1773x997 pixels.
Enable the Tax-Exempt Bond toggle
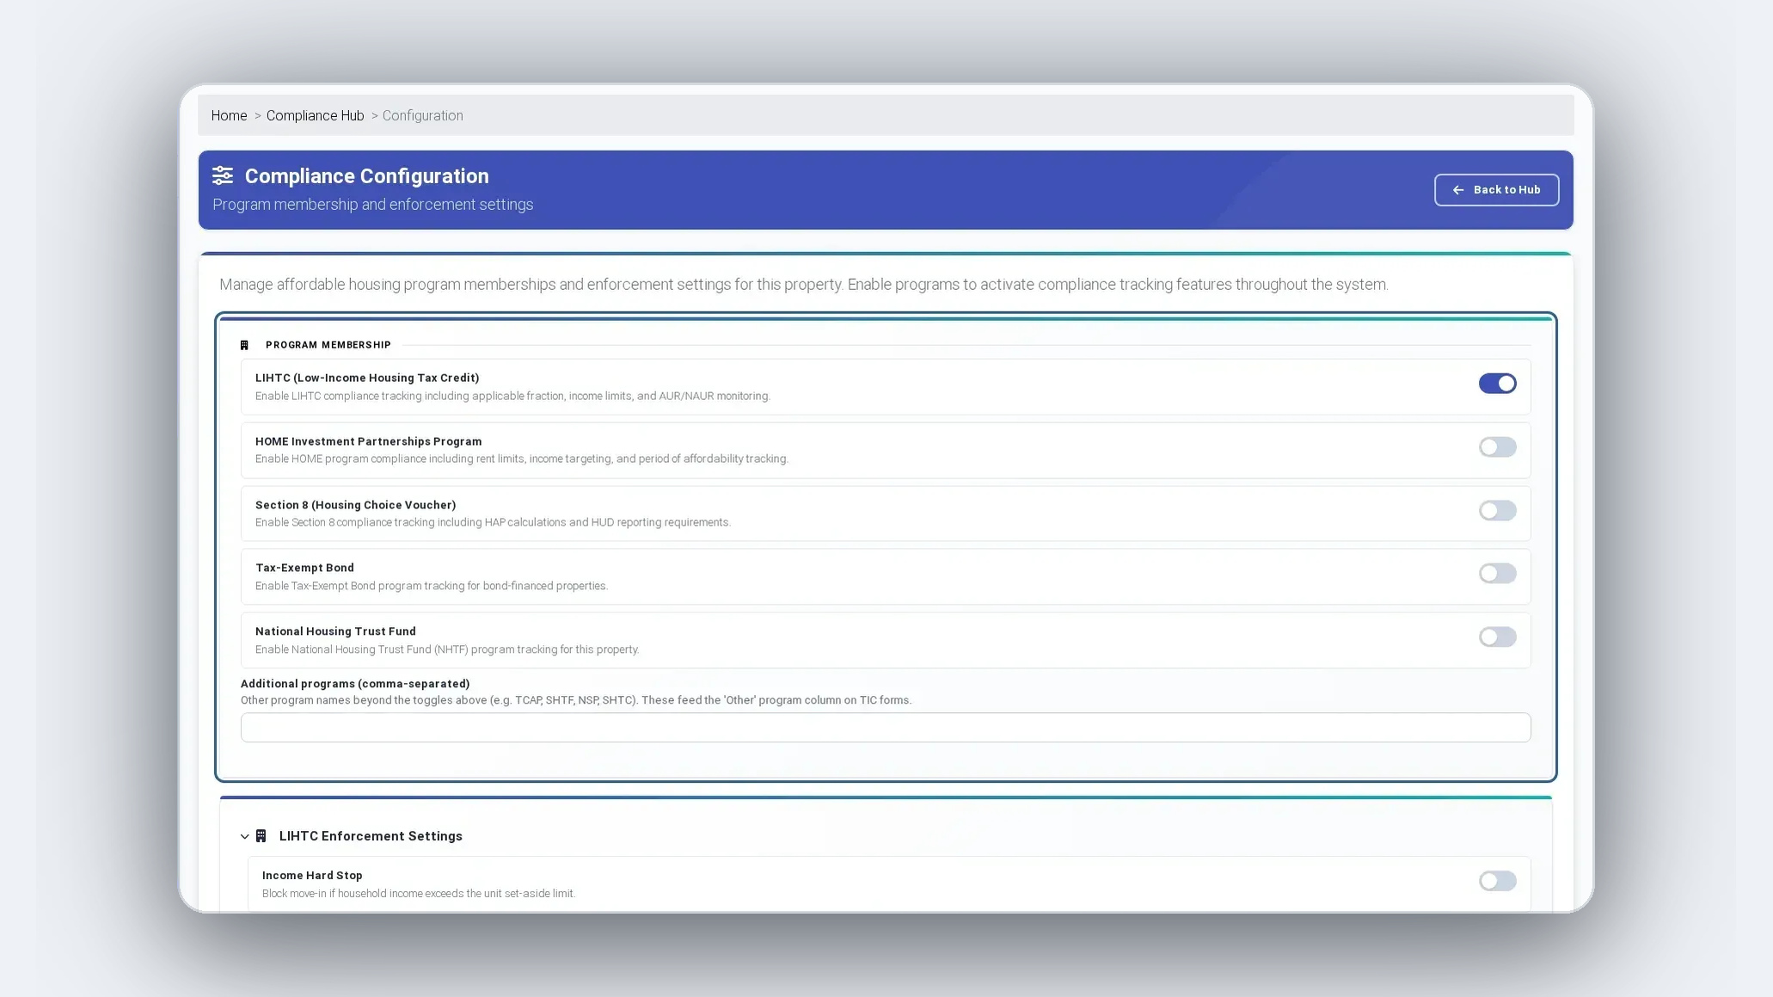(x=1497, y=574)
